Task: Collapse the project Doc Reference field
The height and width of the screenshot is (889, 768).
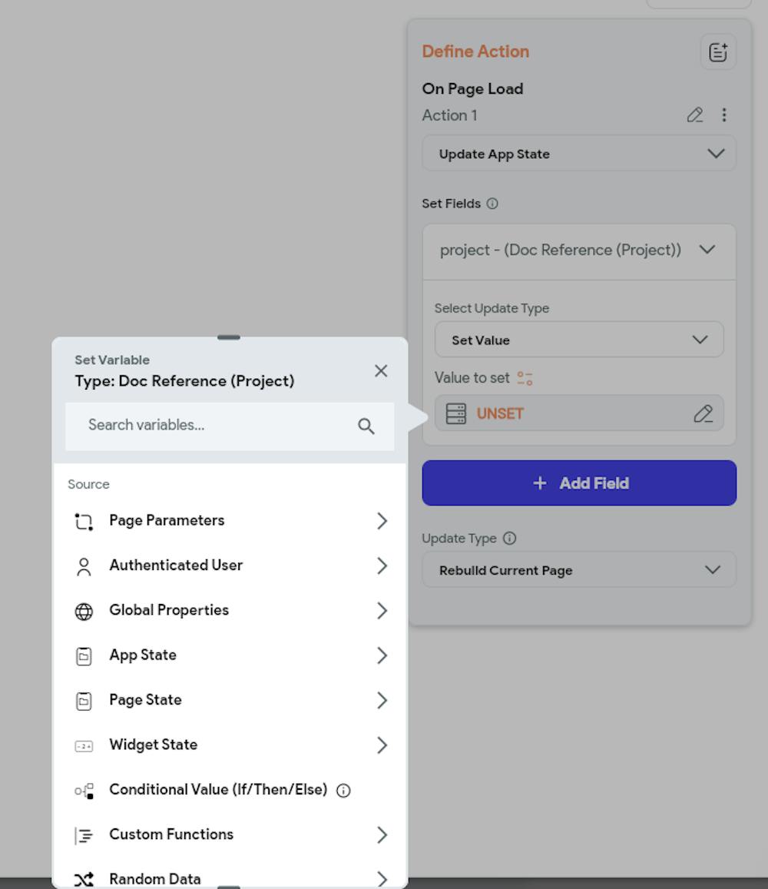Action: tap(707, 250)
